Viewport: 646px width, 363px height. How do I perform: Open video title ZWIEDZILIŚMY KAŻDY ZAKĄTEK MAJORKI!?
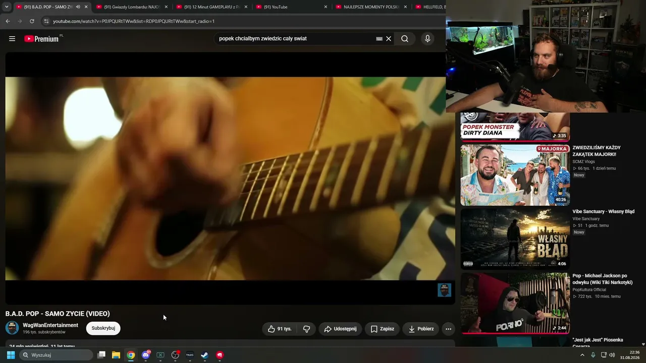pos(597,151)
